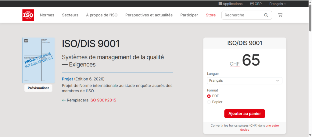Open the Normes menu
312x137 pixels.
pos(47,15)
